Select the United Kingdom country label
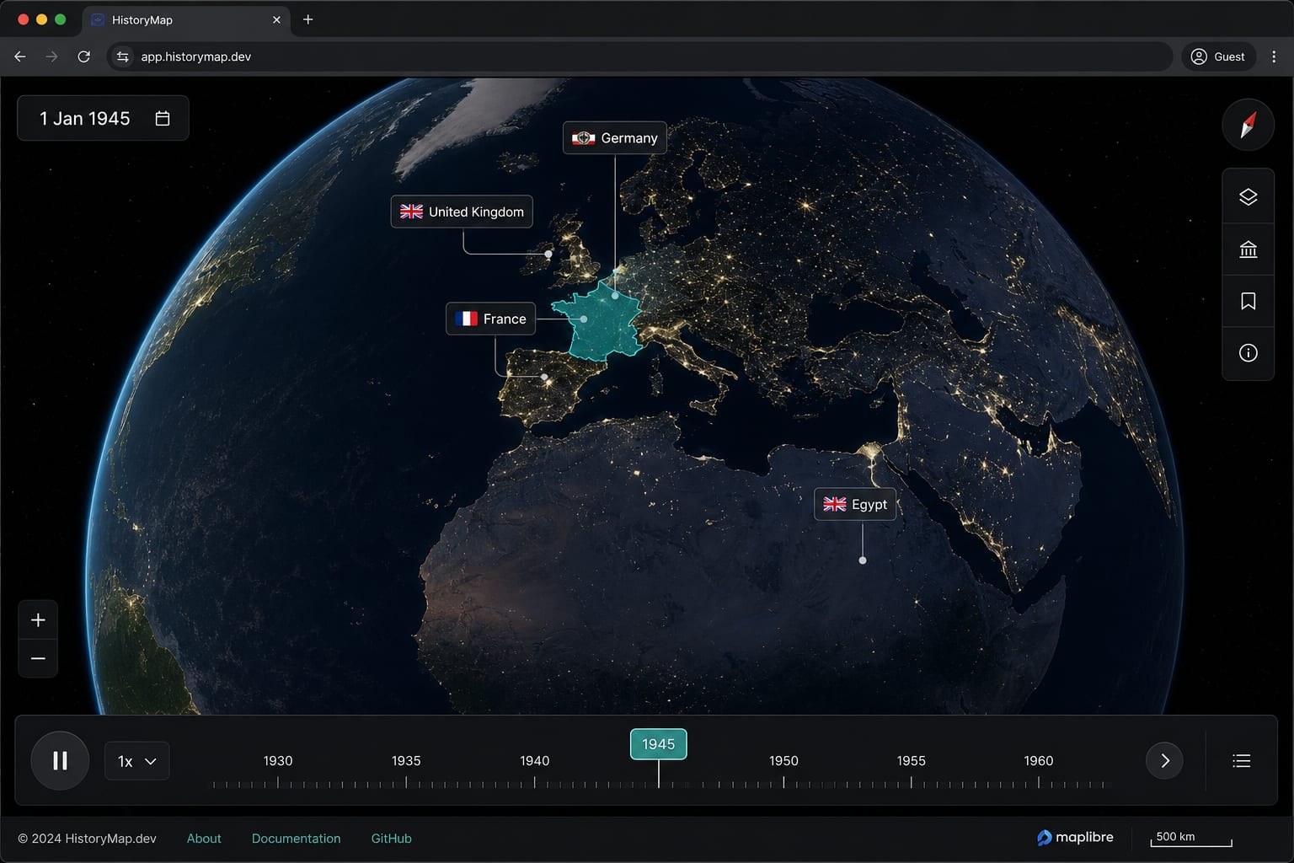The height and width of the screenshot is (863, 1294). [x=462, y=212]
